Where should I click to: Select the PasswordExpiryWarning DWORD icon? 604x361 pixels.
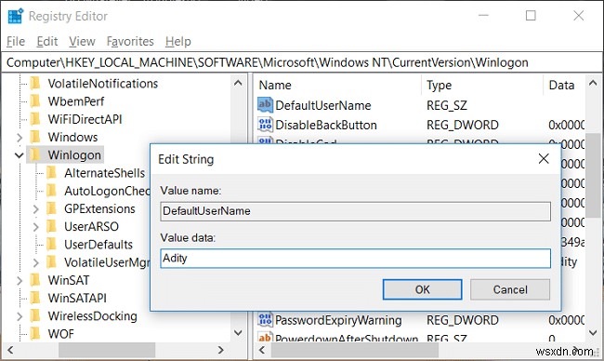(x=265, y=320)
